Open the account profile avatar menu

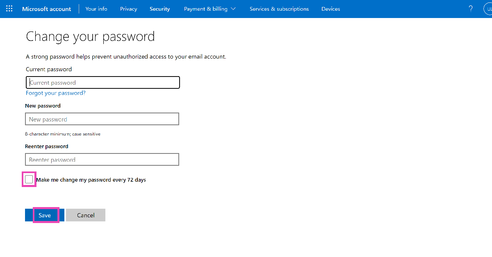[x=488, y=9]
